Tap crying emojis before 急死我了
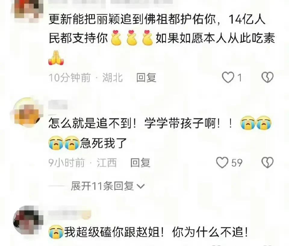 [x=64, y=143]
